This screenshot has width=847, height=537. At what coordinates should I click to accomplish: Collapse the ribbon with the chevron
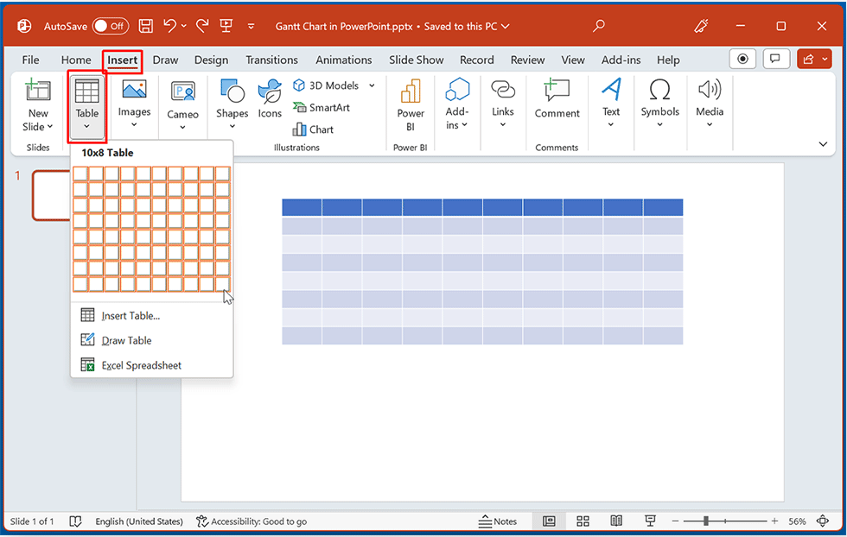823,144
